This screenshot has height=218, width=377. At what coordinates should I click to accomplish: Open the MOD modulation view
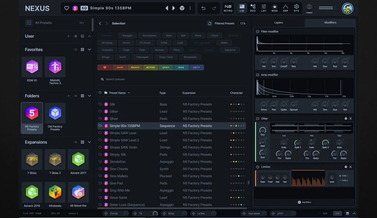coord(275,8)
